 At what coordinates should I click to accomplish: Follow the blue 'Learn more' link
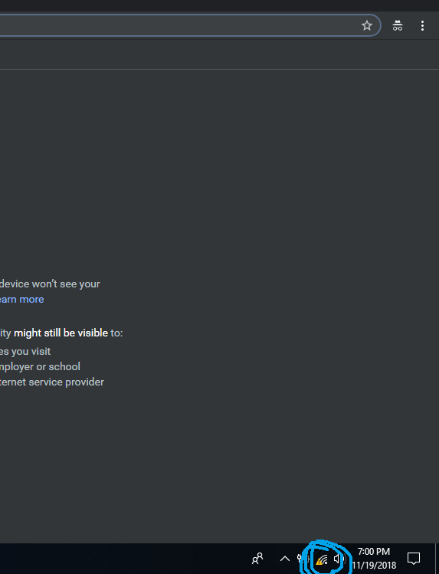[x=22, y=300]
